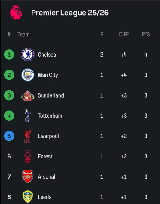The image size is (160, 204).
Task: Open the Arsenal cannon crest
Action: click(28, 176)
